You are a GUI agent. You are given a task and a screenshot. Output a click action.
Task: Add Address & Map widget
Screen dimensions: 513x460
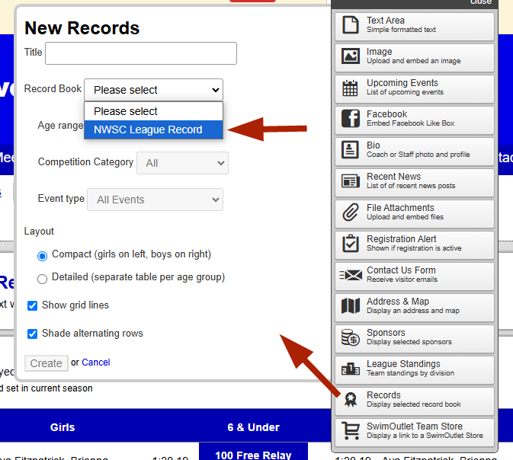415,308
